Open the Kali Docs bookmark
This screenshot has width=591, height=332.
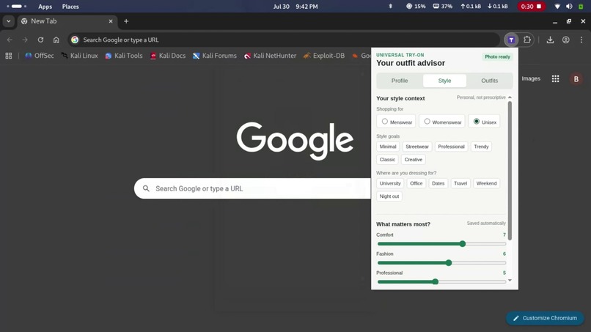pos(168,56)
